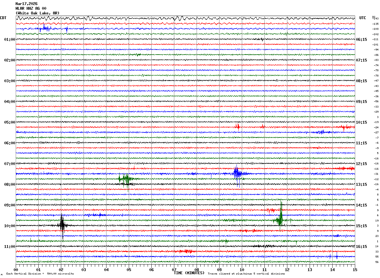Image resolution: width=380 pixels, height=278 pixels.
Task: Select the blue burst near minute 01 at top
Action: [x=45, y=29]
